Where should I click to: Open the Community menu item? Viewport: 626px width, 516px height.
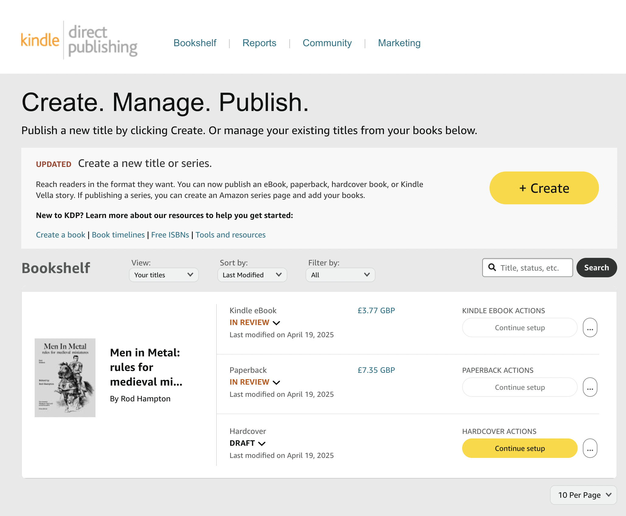(327, 43)
